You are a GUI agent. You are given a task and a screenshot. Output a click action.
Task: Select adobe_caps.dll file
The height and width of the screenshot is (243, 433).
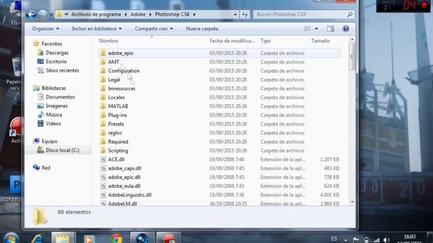(124, 168)
